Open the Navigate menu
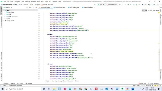The width and height of the screenshot is (162, 91). [17, 2]
